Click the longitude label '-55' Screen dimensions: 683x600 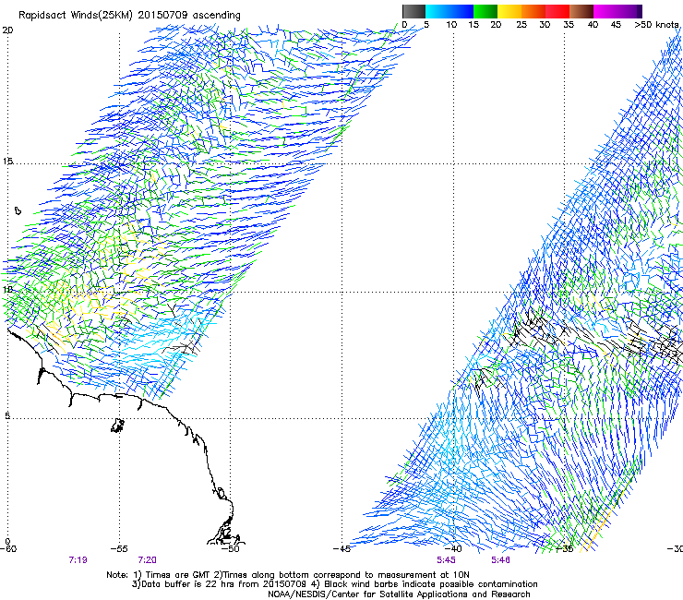click(x=119, y=548)
